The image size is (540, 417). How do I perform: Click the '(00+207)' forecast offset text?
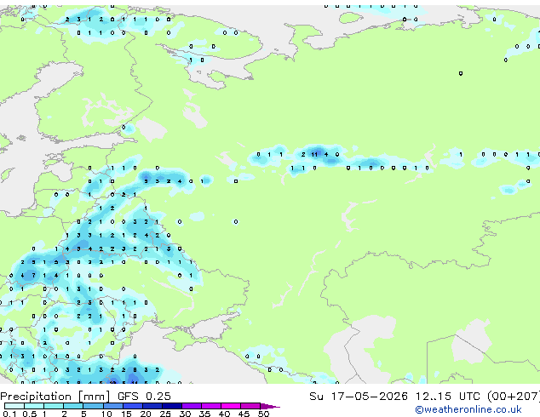(514, 397)
